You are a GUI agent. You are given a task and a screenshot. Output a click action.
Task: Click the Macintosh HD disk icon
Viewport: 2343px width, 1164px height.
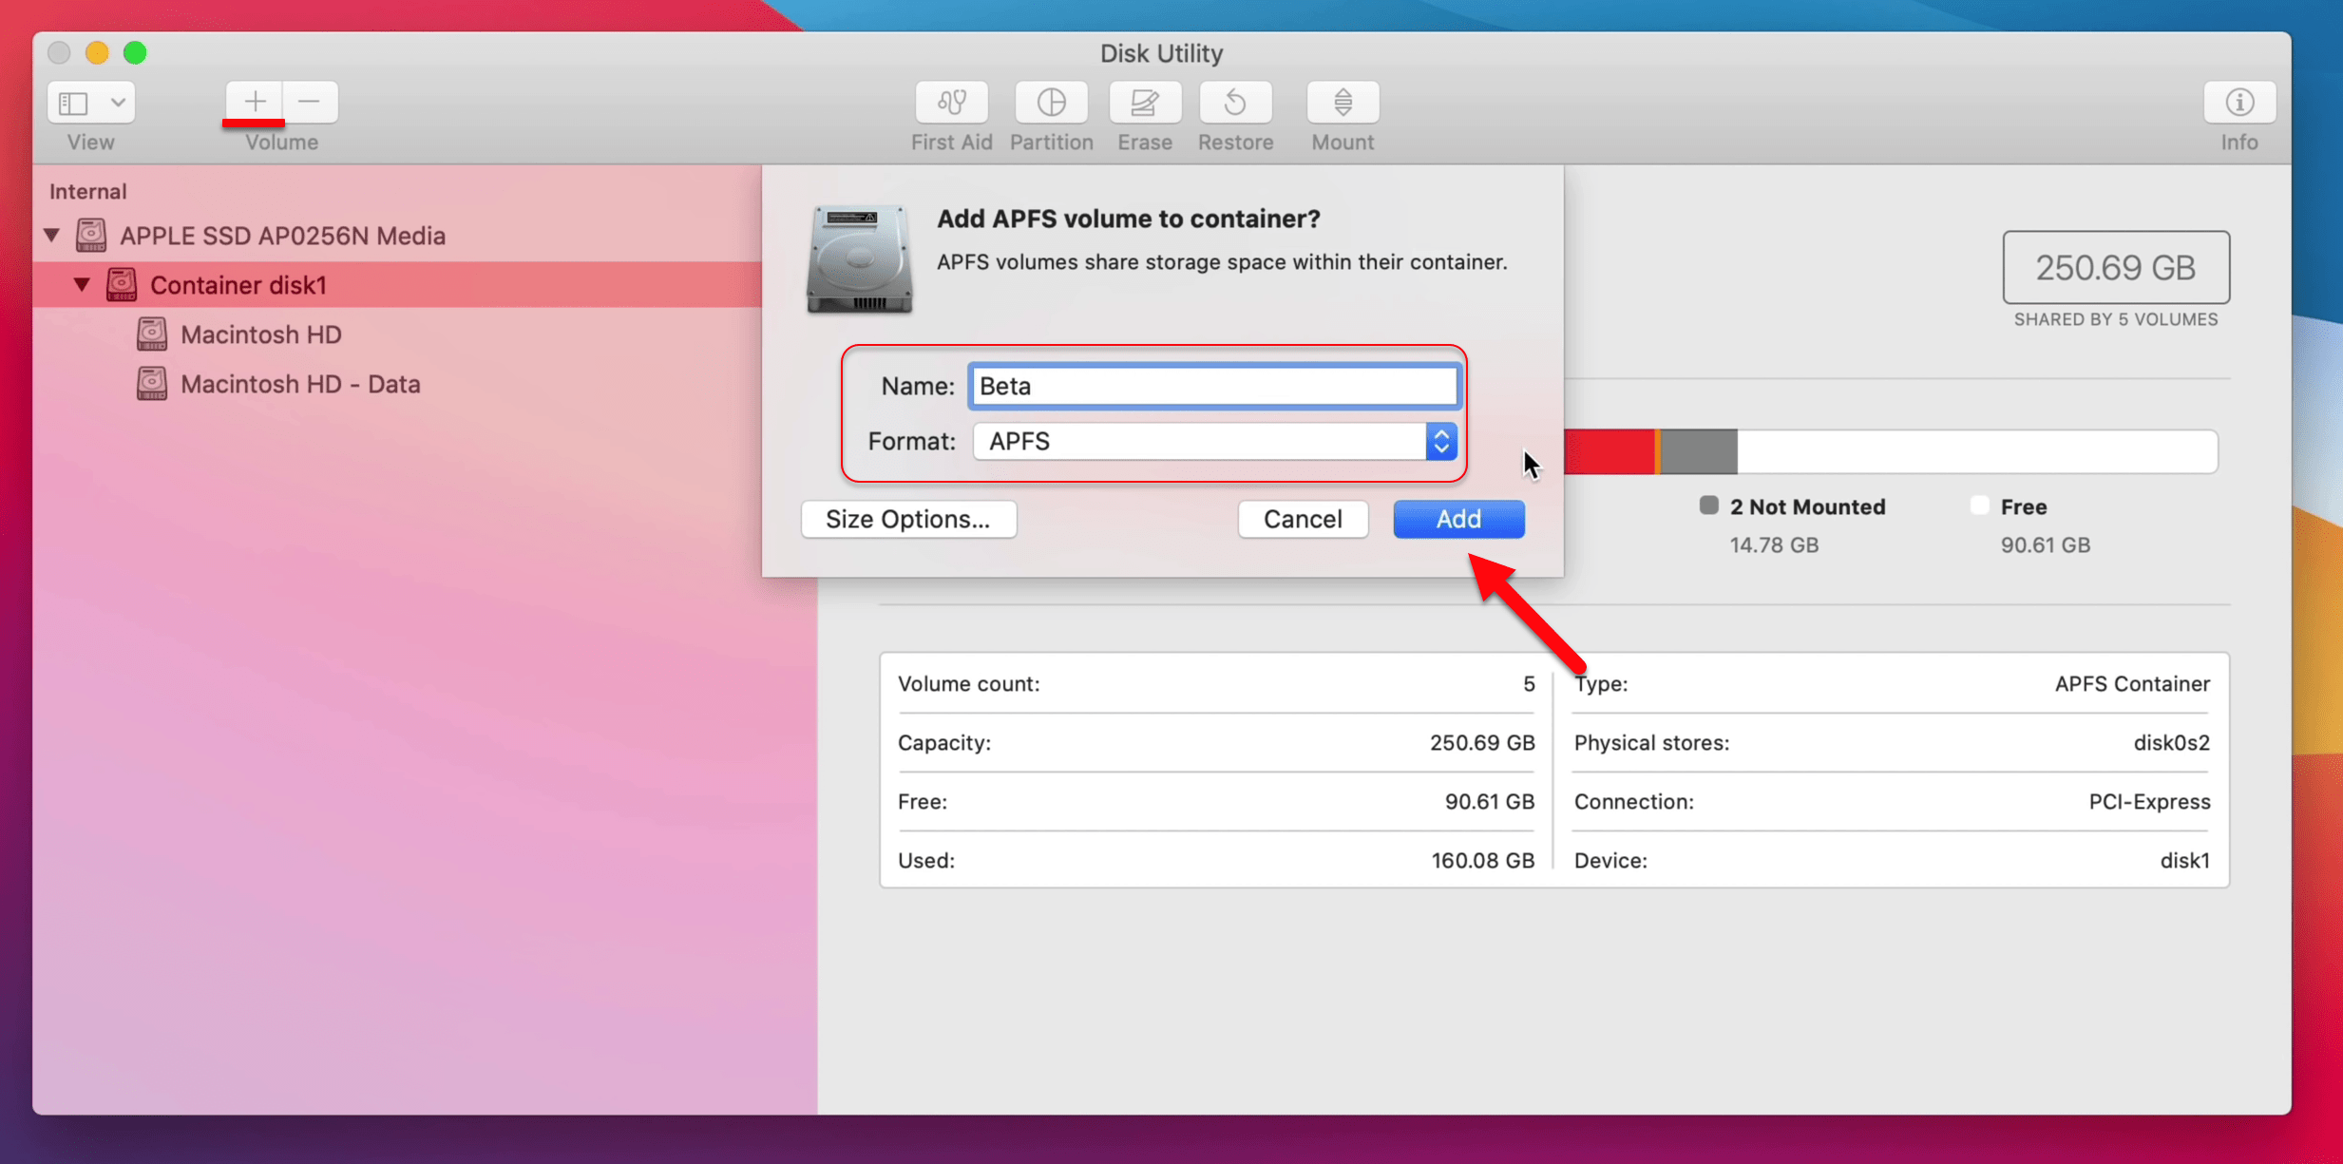point(152,334)
